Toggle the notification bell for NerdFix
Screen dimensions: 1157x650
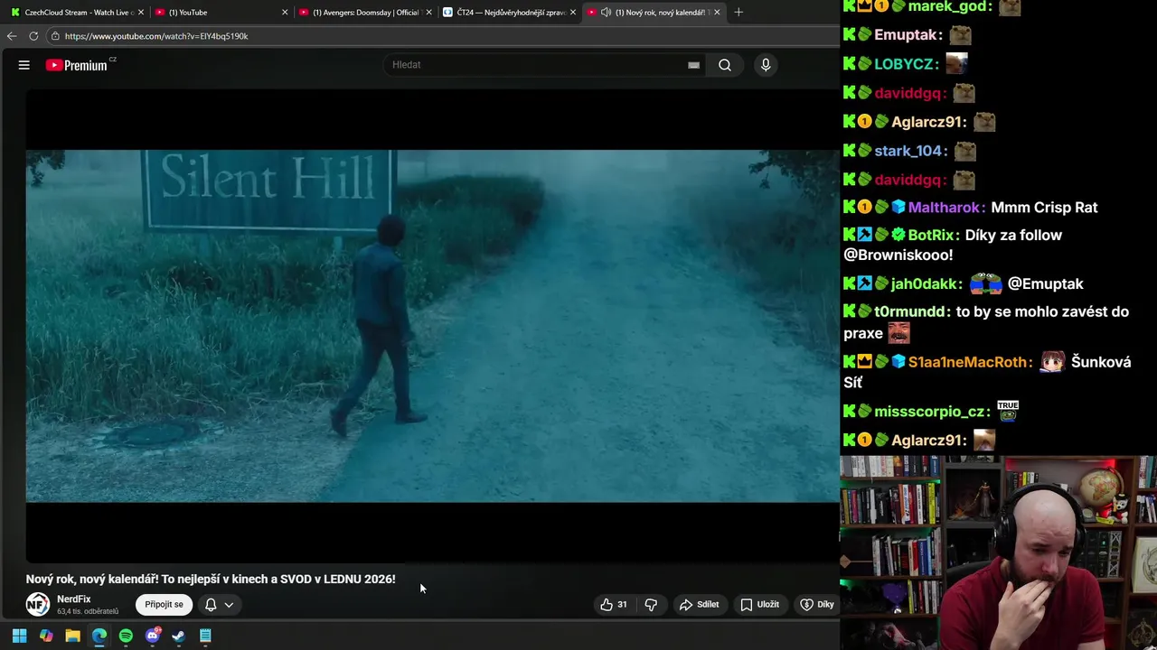pyautogui.click(x=211, y=605)
